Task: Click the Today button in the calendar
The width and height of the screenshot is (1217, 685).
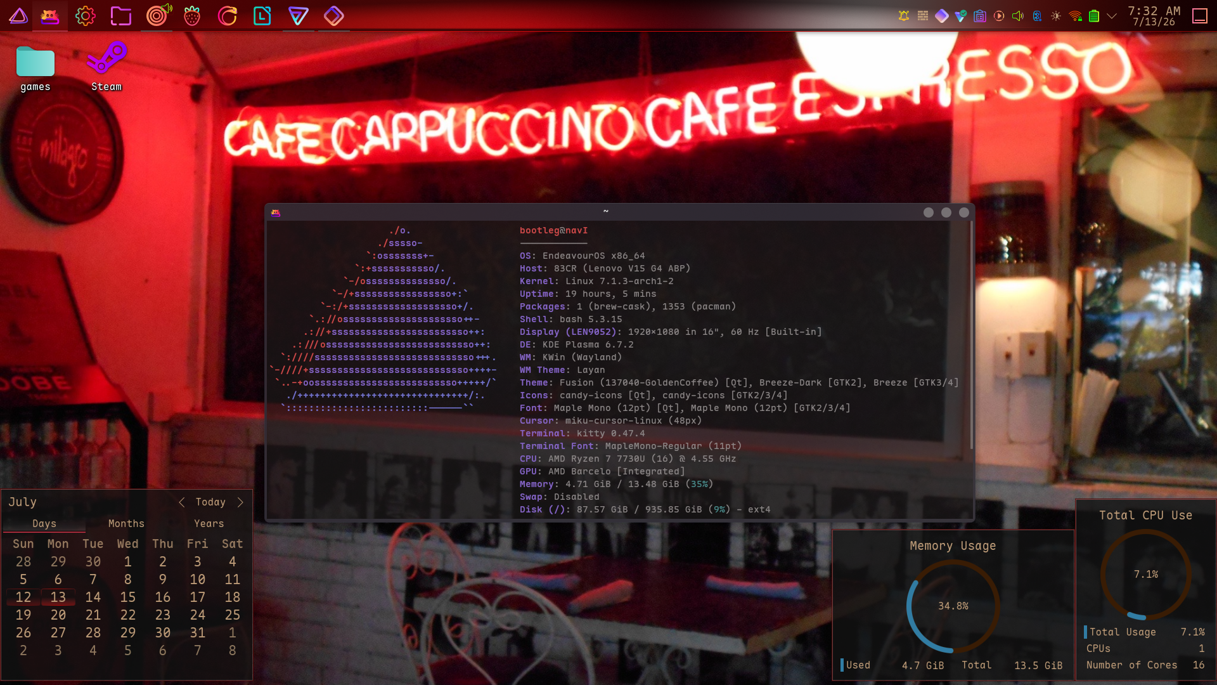Action: (x=210, y=502)
